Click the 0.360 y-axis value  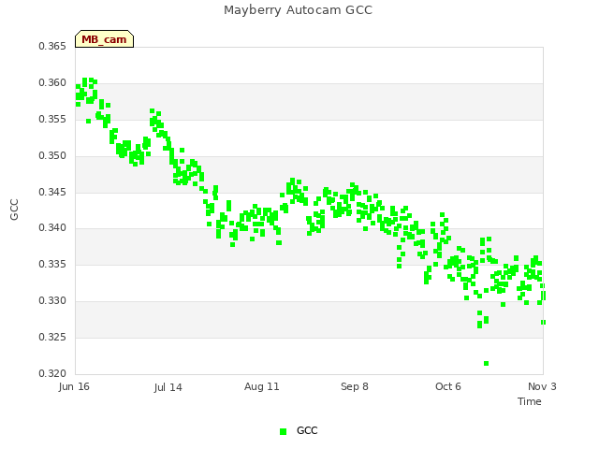tap(52, 83)
